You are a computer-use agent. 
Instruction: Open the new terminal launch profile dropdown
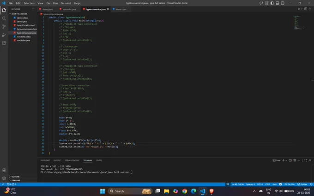coord(286,160)
